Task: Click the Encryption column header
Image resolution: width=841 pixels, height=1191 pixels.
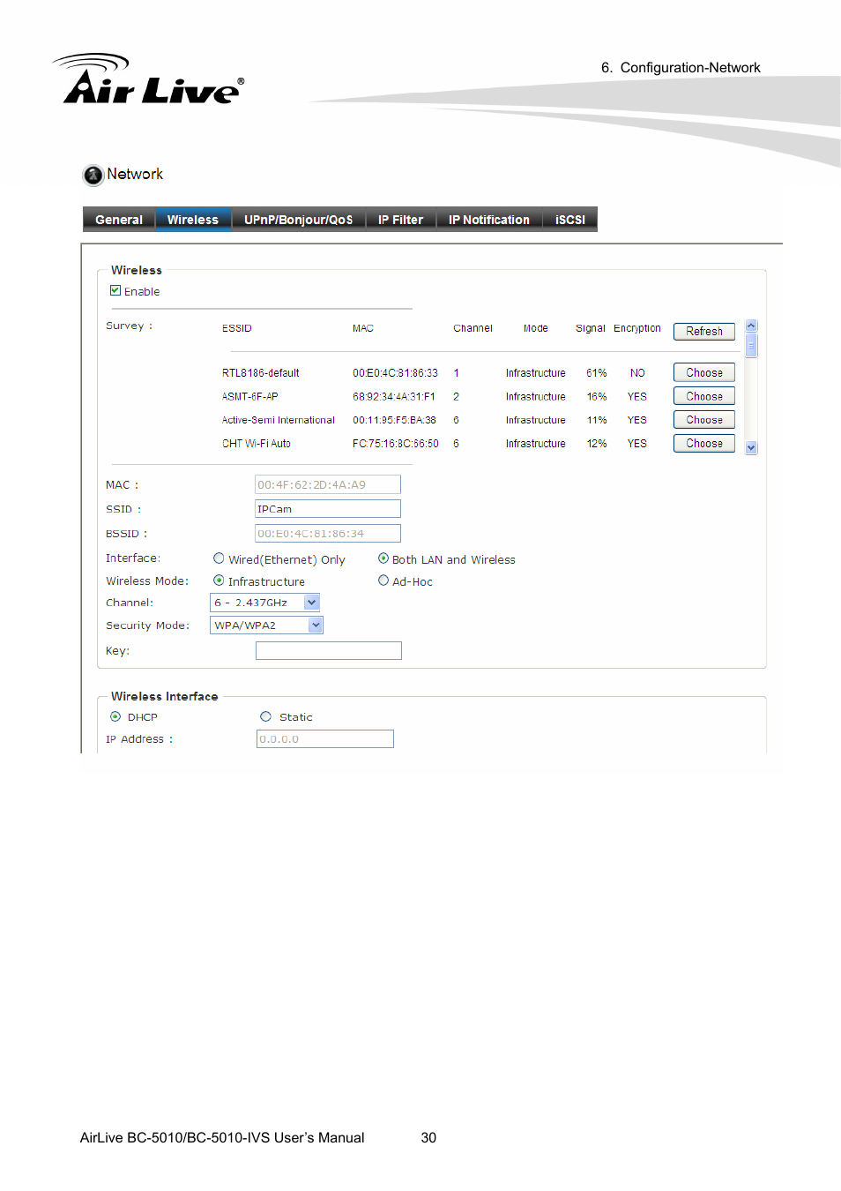Action: (637, 328)
